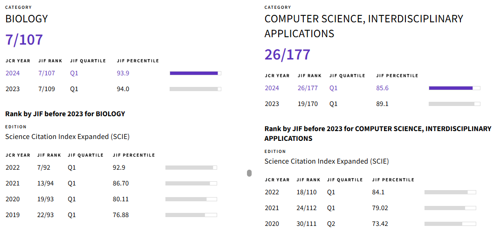
Task: Click the gray percentile bar for Biology 2023
Action: (x=195, y=89)
